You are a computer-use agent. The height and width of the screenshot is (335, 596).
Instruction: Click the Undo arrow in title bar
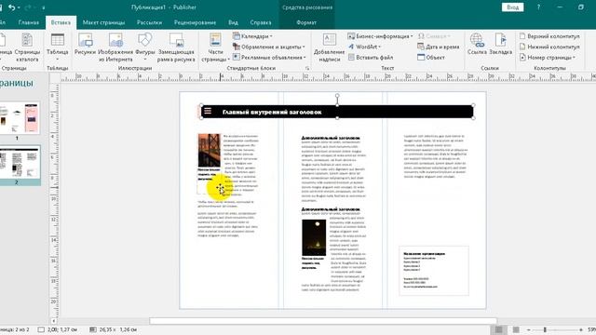(12, 7)
